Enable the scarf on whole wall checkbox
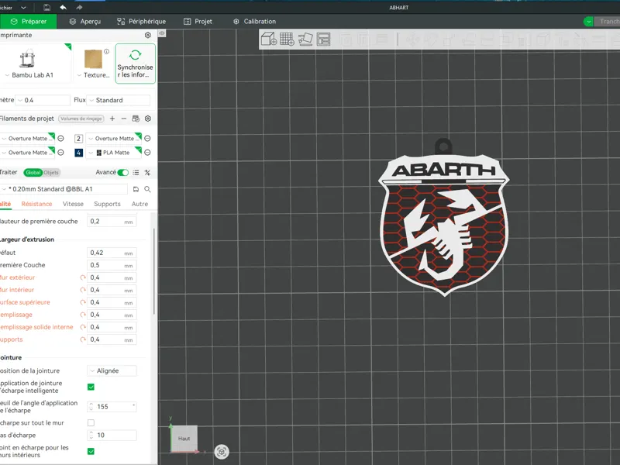 91,422
